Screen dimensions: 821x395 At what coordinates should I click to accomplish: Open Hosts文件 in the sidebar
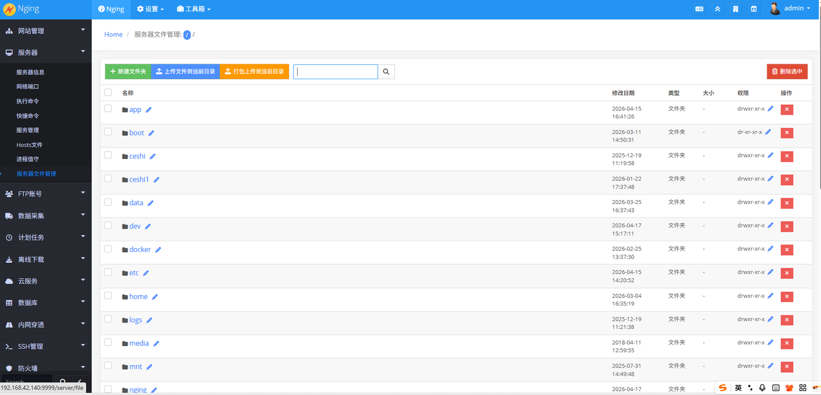point(30,145)
